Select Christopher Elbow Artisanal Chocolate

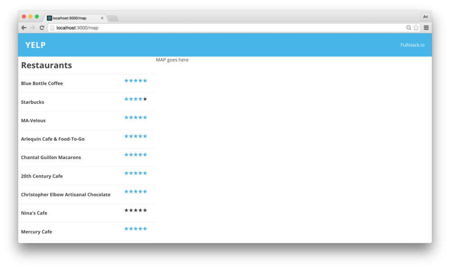pyautogui.click(x=66, y=195)
